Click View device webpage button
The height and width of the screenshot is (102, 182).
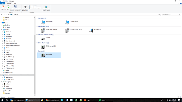(x=35, y=8)
